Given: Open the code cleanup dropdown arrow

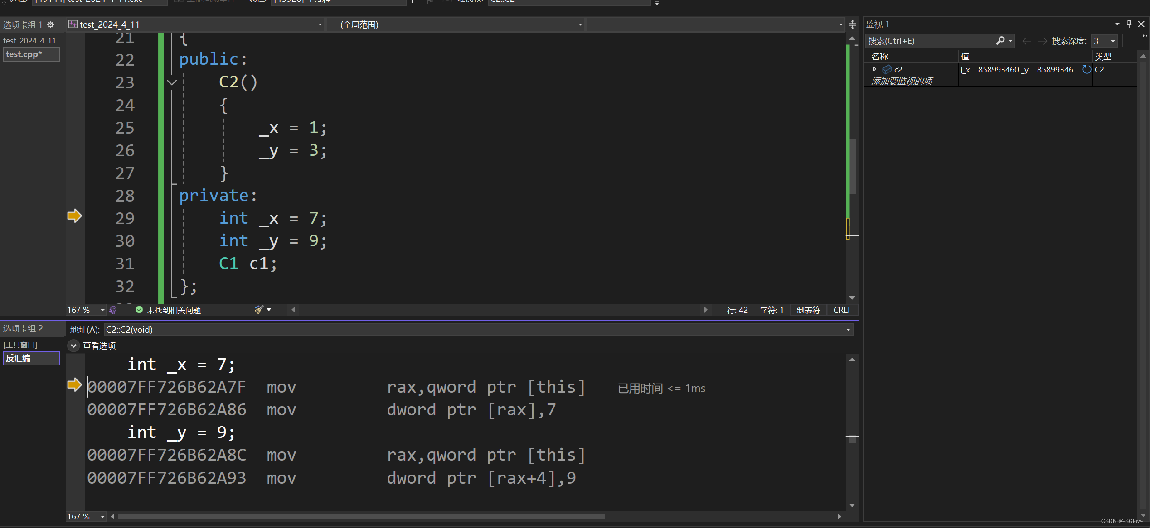Looking at the screenshot, I should pyautogui.click(x=269, y=310).
